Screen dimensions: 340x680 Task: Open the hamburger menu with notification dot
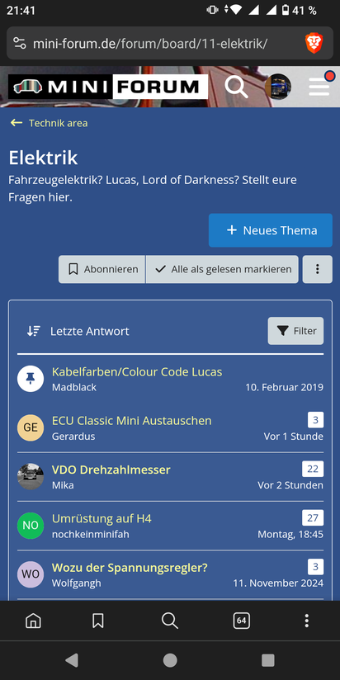click(x=319, y=86)
